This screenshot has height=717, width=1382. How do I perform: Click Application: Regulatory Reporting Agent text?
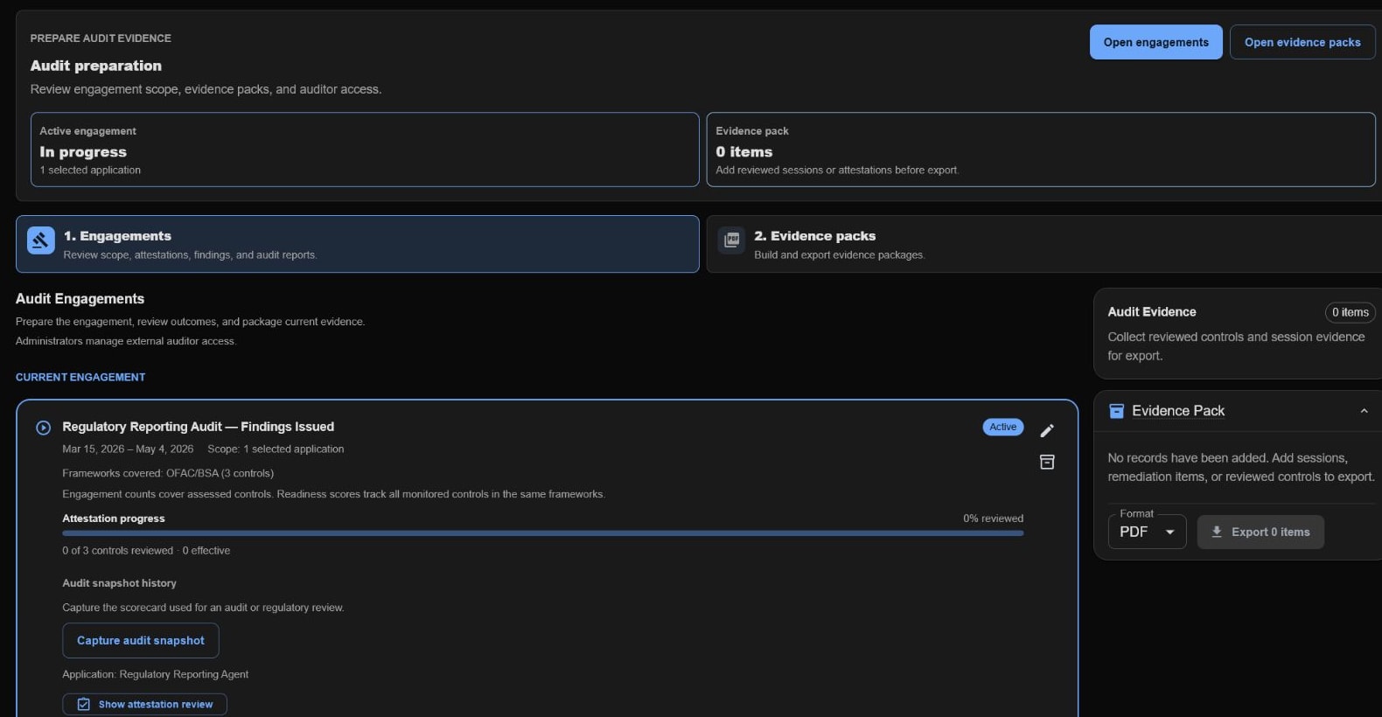tap(156, 675)
